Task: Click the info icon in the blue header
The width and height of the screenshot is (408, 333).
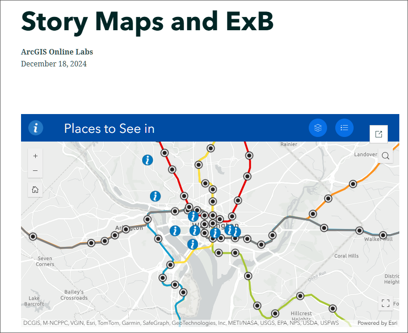Action: click(36, 128)
